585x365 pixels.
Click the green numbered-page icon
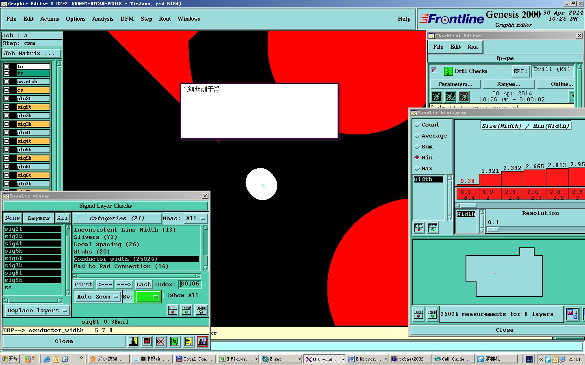(175, 341)
